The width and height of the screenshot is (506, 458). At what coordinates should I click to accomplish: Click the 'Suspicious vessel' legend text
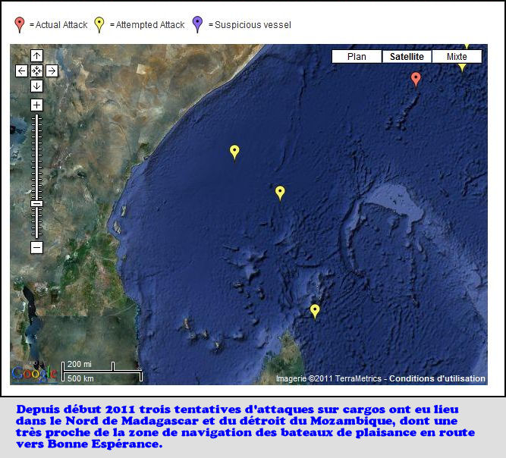[253, 25]
